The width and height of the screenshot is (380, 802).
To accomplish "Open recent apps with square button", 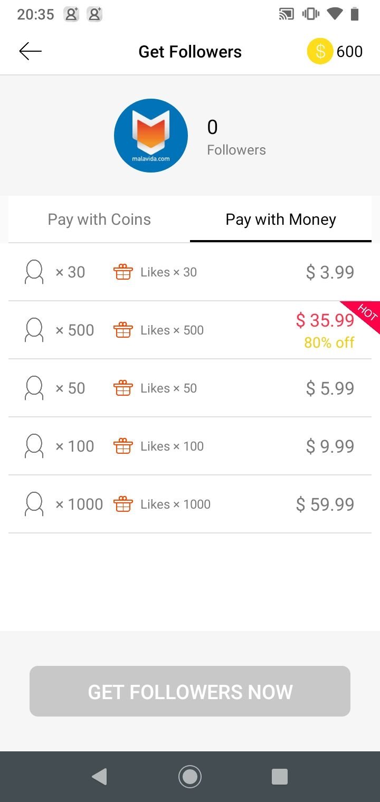I will point(280,777).
